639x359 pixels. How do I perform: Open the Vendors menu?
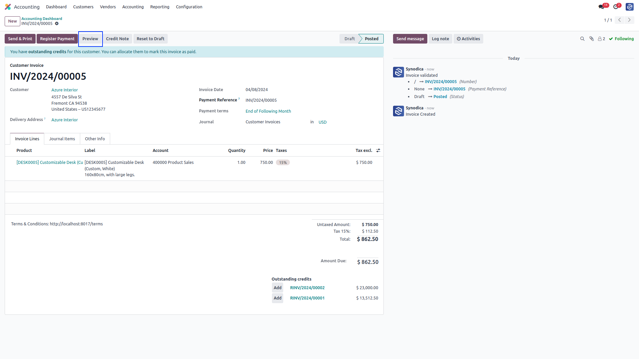coord(108,7)
